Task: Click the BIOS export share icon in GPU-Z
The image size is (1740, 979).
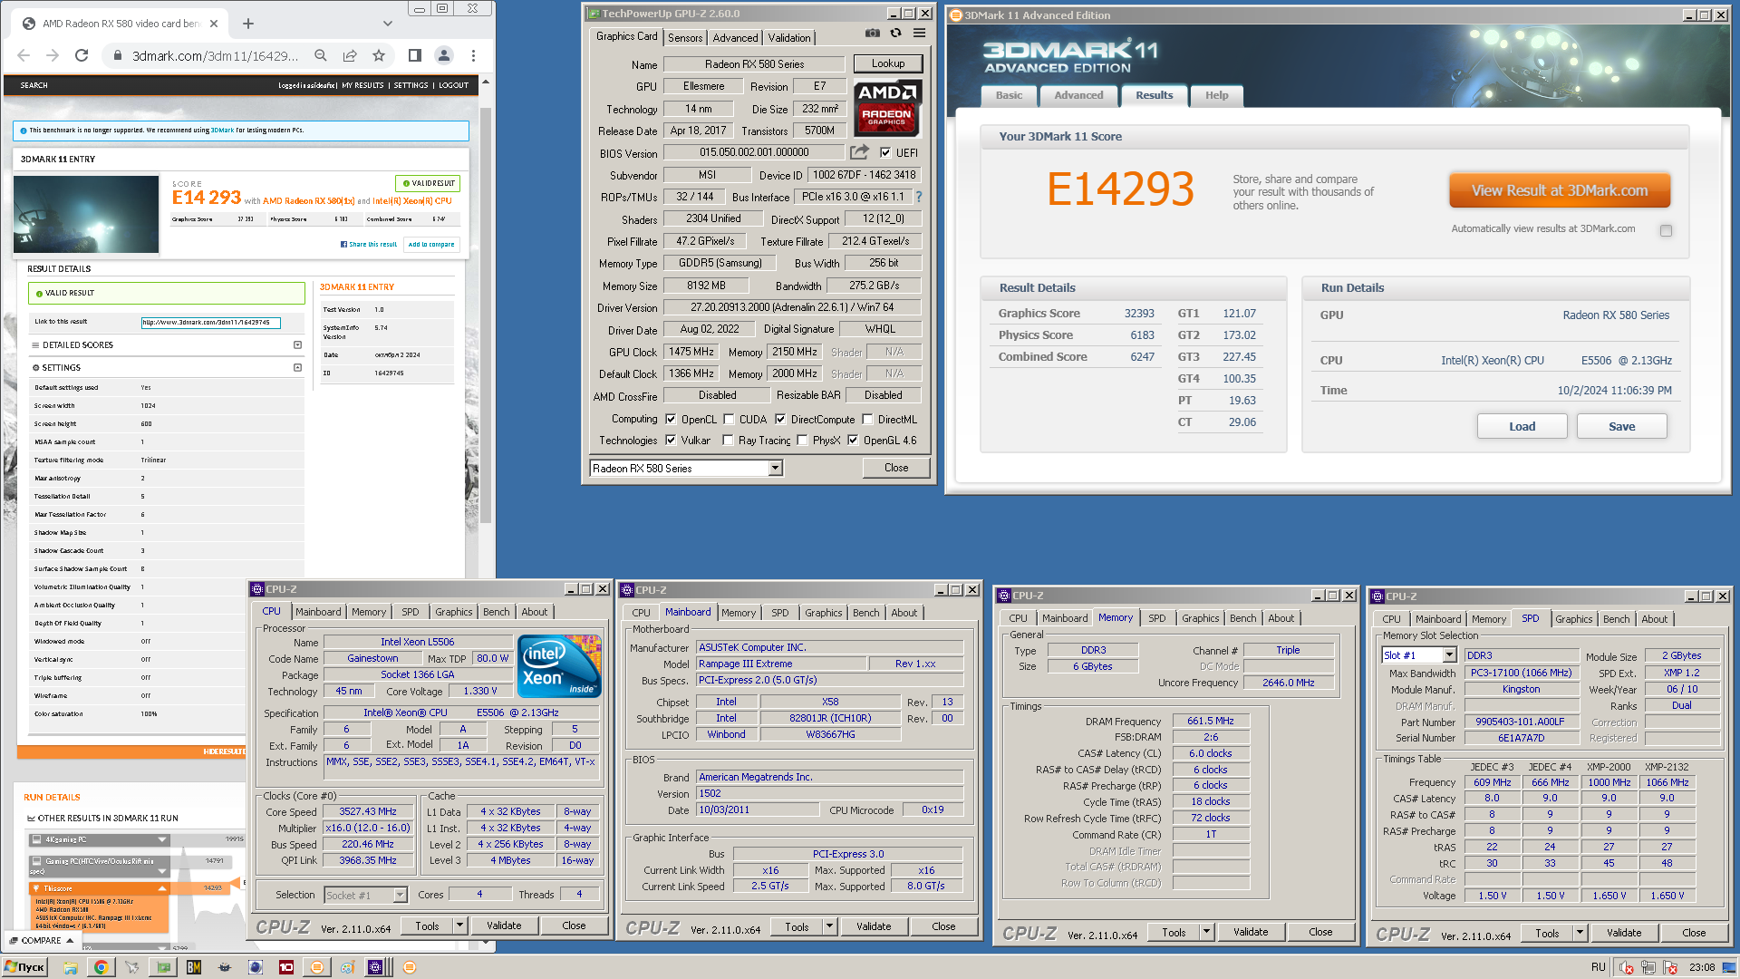Action: pos(859,152)
